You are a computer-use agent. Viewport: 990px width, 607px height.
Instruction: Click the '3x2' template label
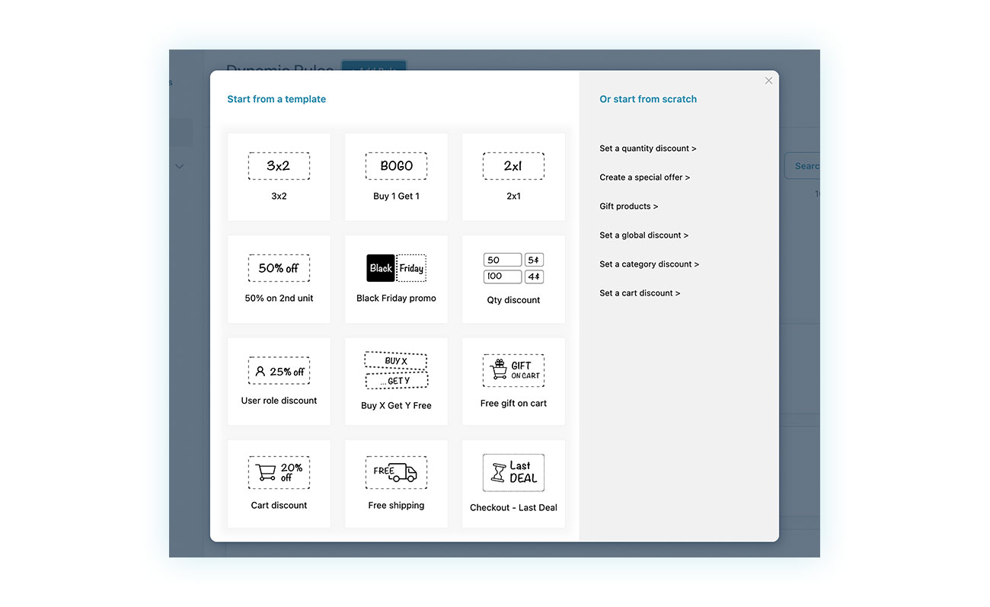pos(279,196)
